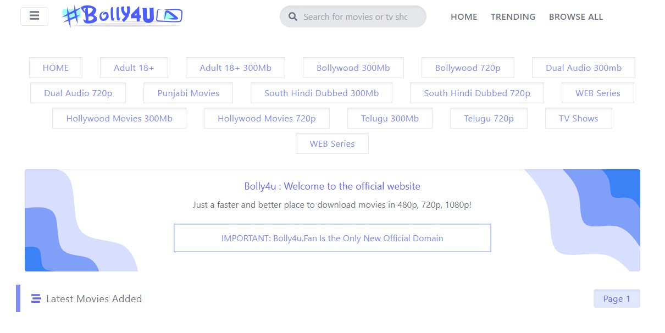Click the Page 1 indicator
This screenshot has height=333, width=665.
tap(617, 298)
